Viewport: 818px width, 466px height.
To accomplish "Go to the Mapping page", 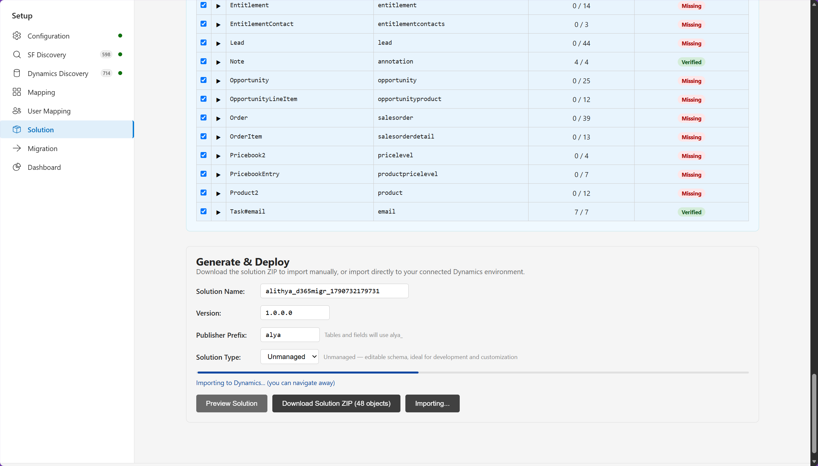I will [67, 92].
